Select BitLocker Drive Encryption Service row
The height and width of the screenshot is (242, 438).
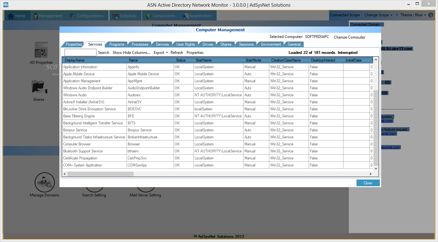(x=217, y=109)
